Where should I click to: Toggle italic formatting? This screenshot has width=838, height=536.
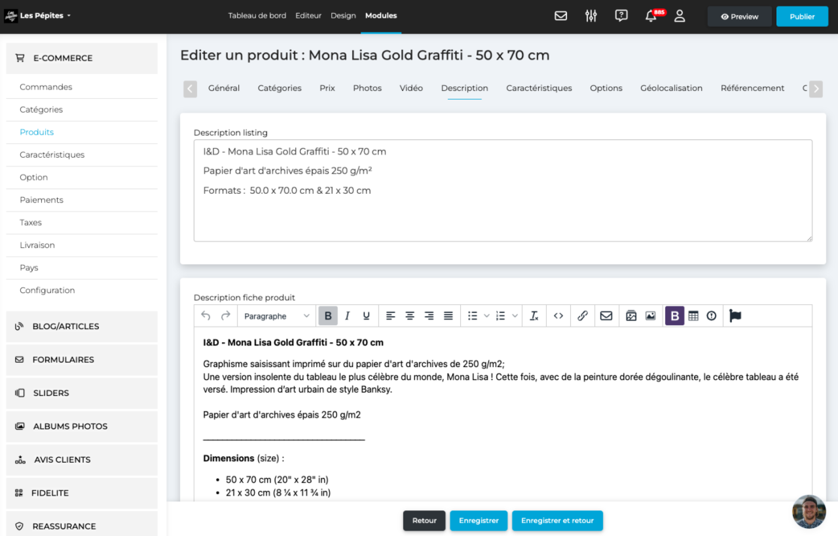(347, 316)
